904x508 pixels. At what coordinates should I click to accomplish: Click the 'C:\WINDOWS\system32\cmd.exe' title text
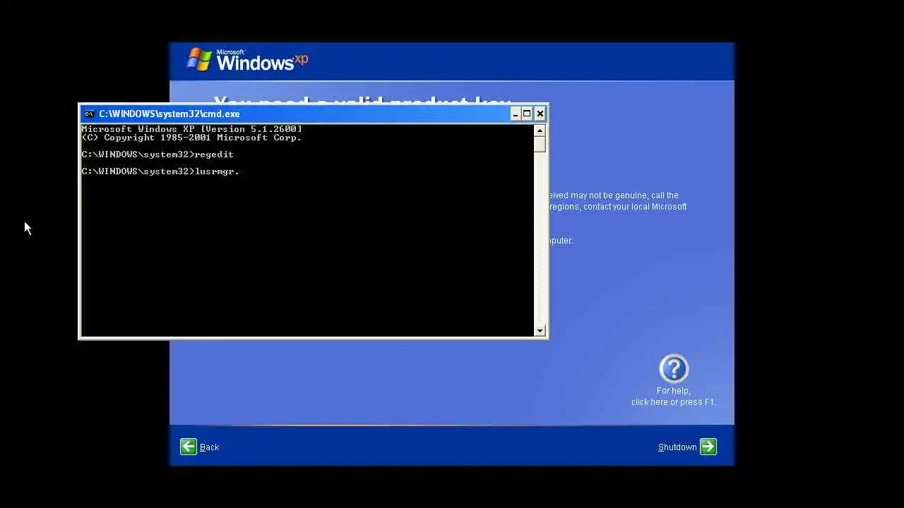click(169, 114)
